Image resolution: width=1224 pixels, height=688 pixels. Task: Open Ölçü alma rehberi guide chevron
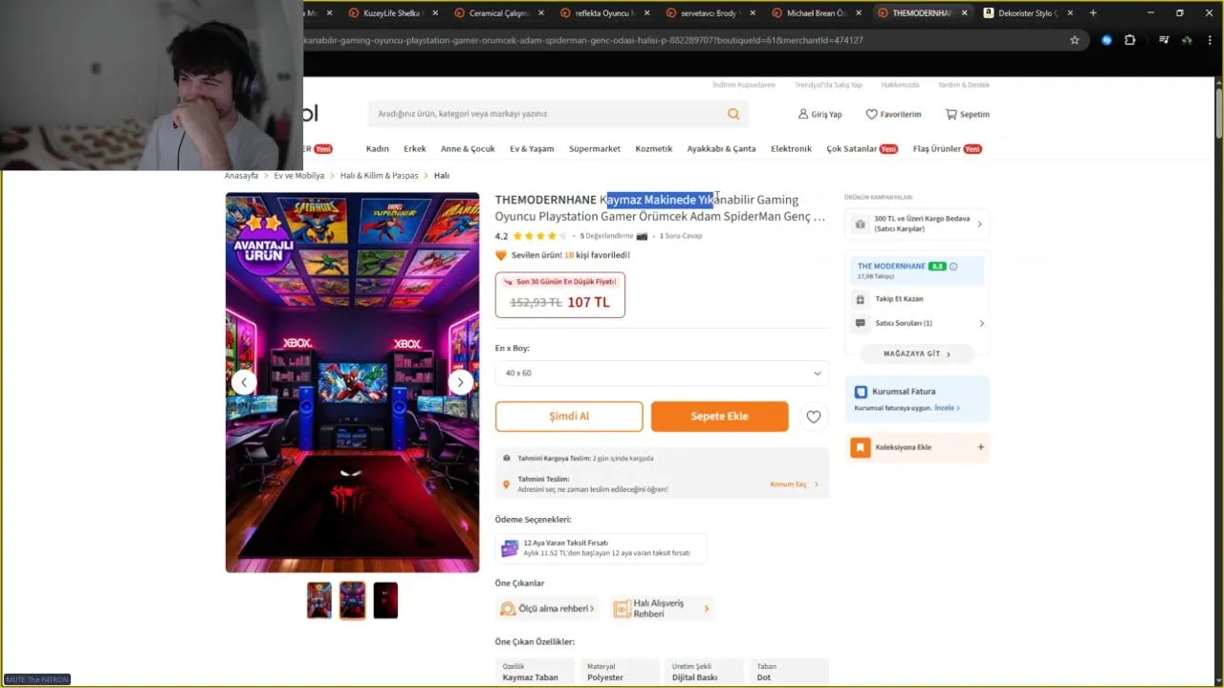pos(592,609)
